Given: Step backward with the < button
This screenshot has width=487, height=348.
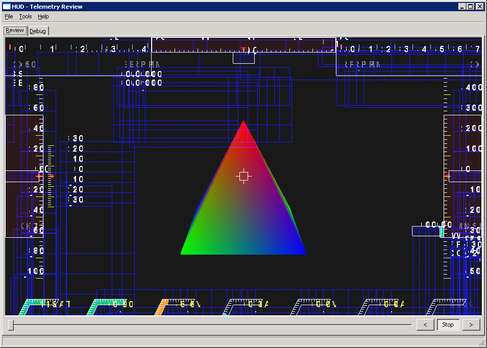Looking at the screenshot, I should click(x=425, y=325).
